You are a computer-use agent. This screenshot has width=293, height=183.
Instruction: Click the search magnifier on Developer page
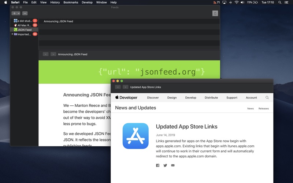pos(267,98)
